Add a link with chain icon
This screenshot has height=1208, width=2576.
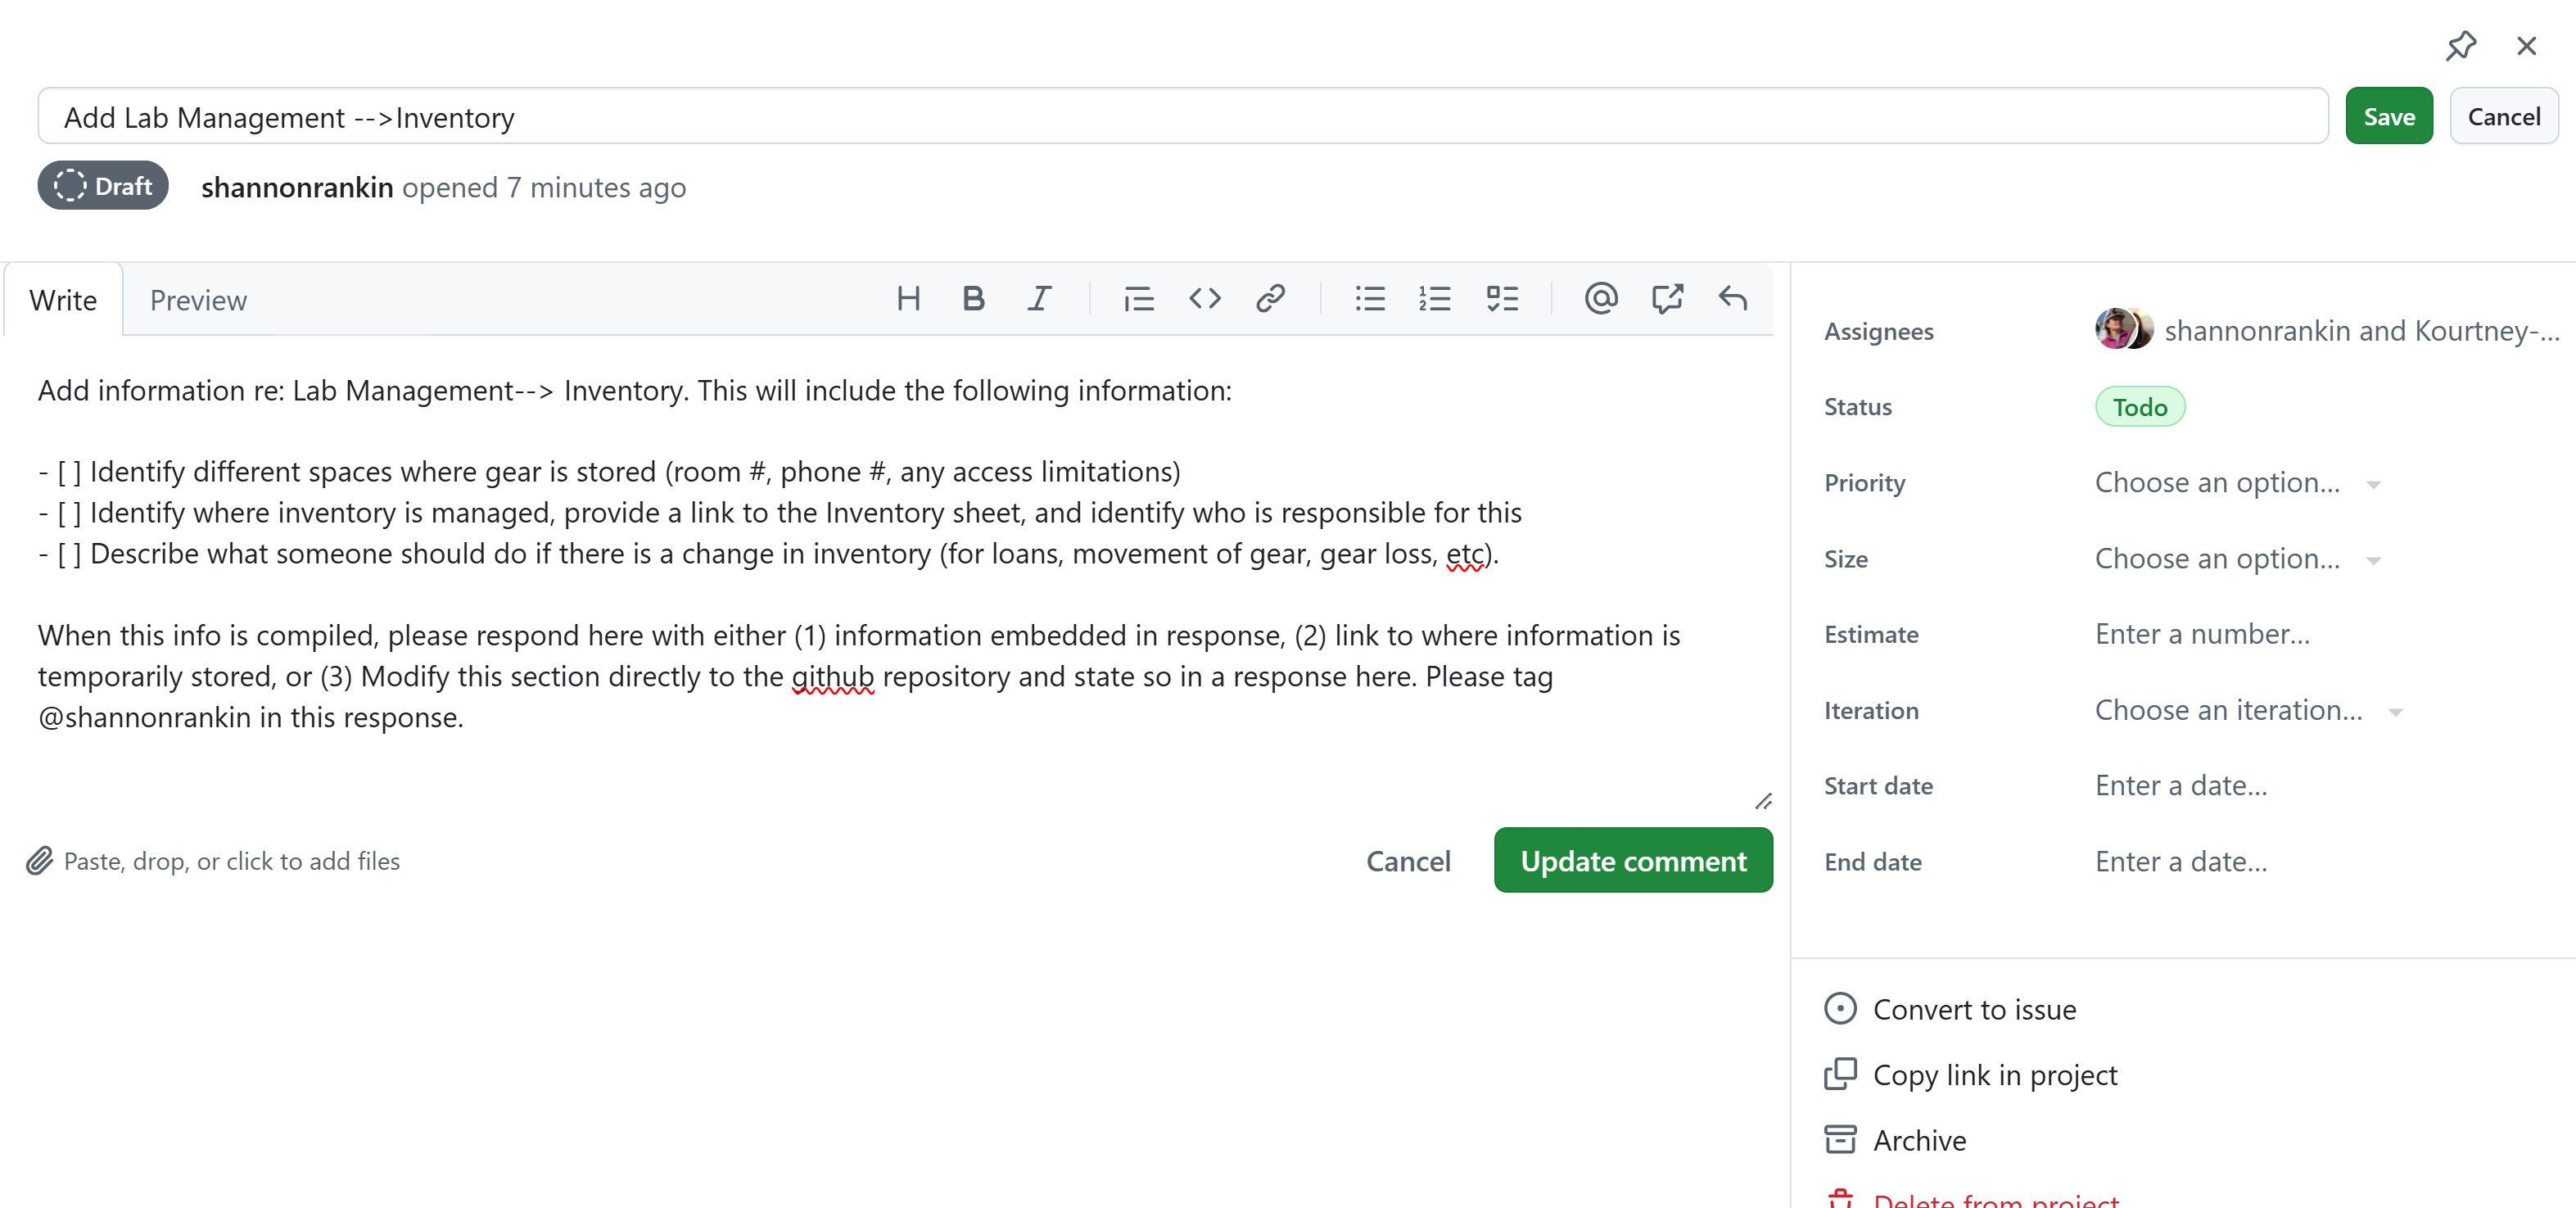click(x=1270, y=299)
